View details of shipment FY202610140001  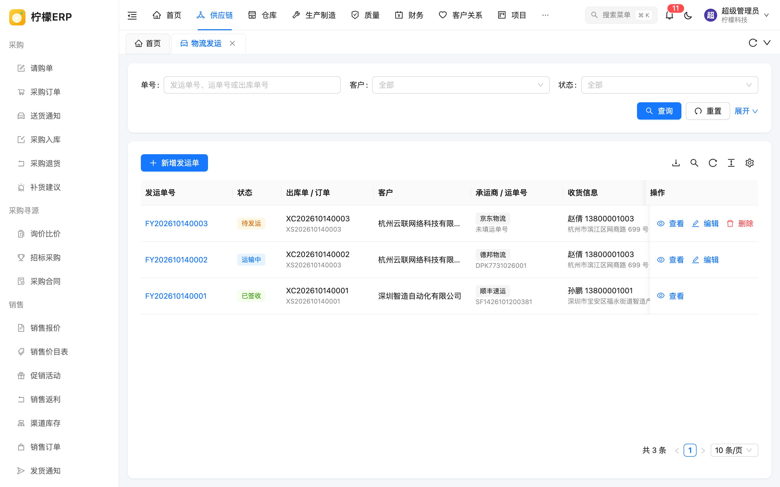[x=670, y=296]
